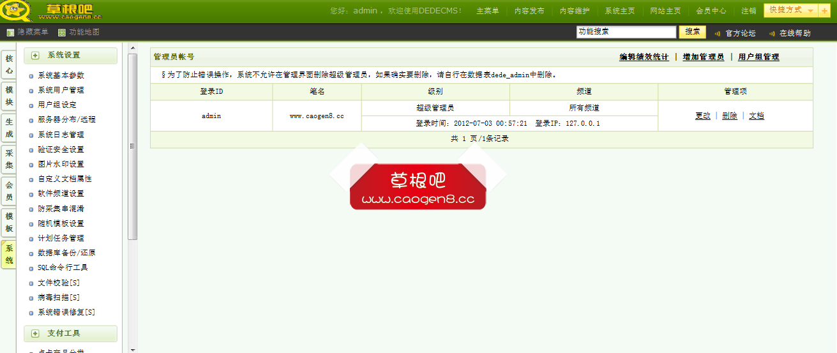The height and width of the screenshot is (353, 837).
Task: Click 更改 for the admin account
Action: point(703,116)
